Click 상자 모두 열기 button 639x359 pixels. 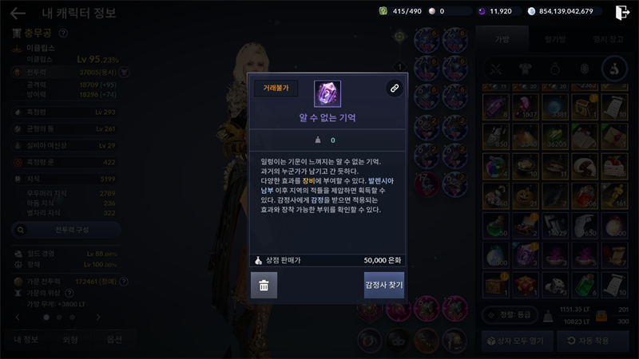tap(518, 341)
